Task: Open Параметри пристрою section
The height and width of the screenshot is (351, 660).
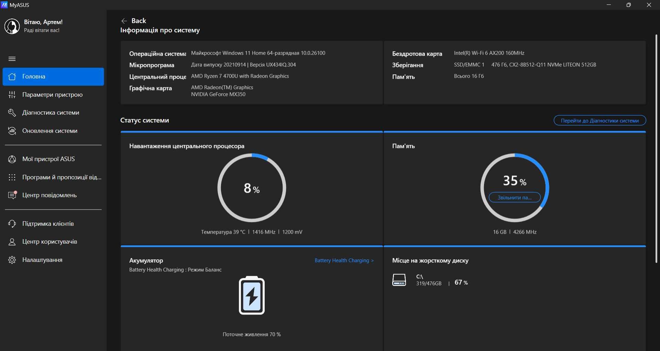Action: [x=53, y=95]
